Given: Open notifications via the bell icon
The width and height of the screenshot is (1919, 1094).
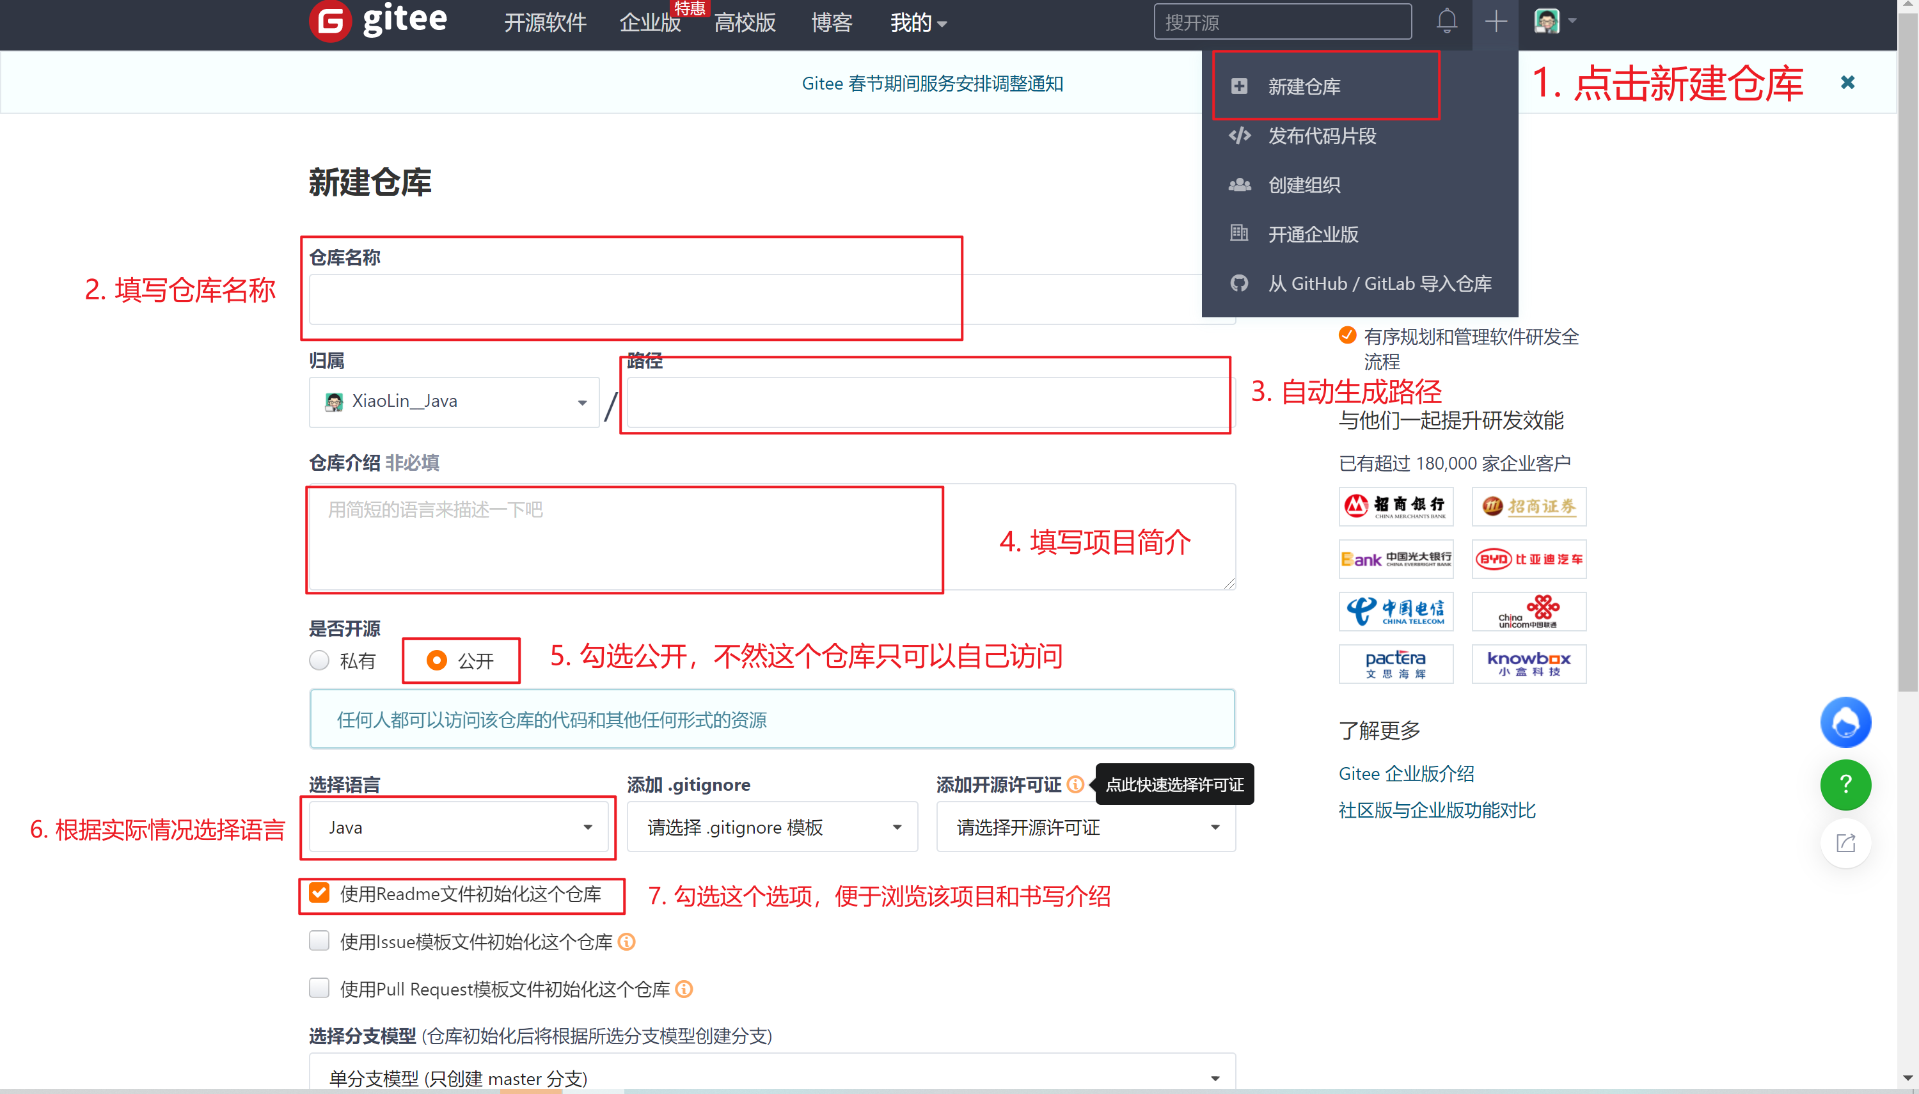Looking at the screenshot, I should [1448, 22].
